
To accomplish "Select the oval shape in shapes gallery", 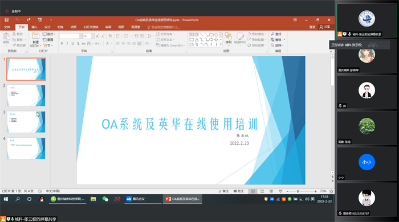I will click(x=216, y=35).
